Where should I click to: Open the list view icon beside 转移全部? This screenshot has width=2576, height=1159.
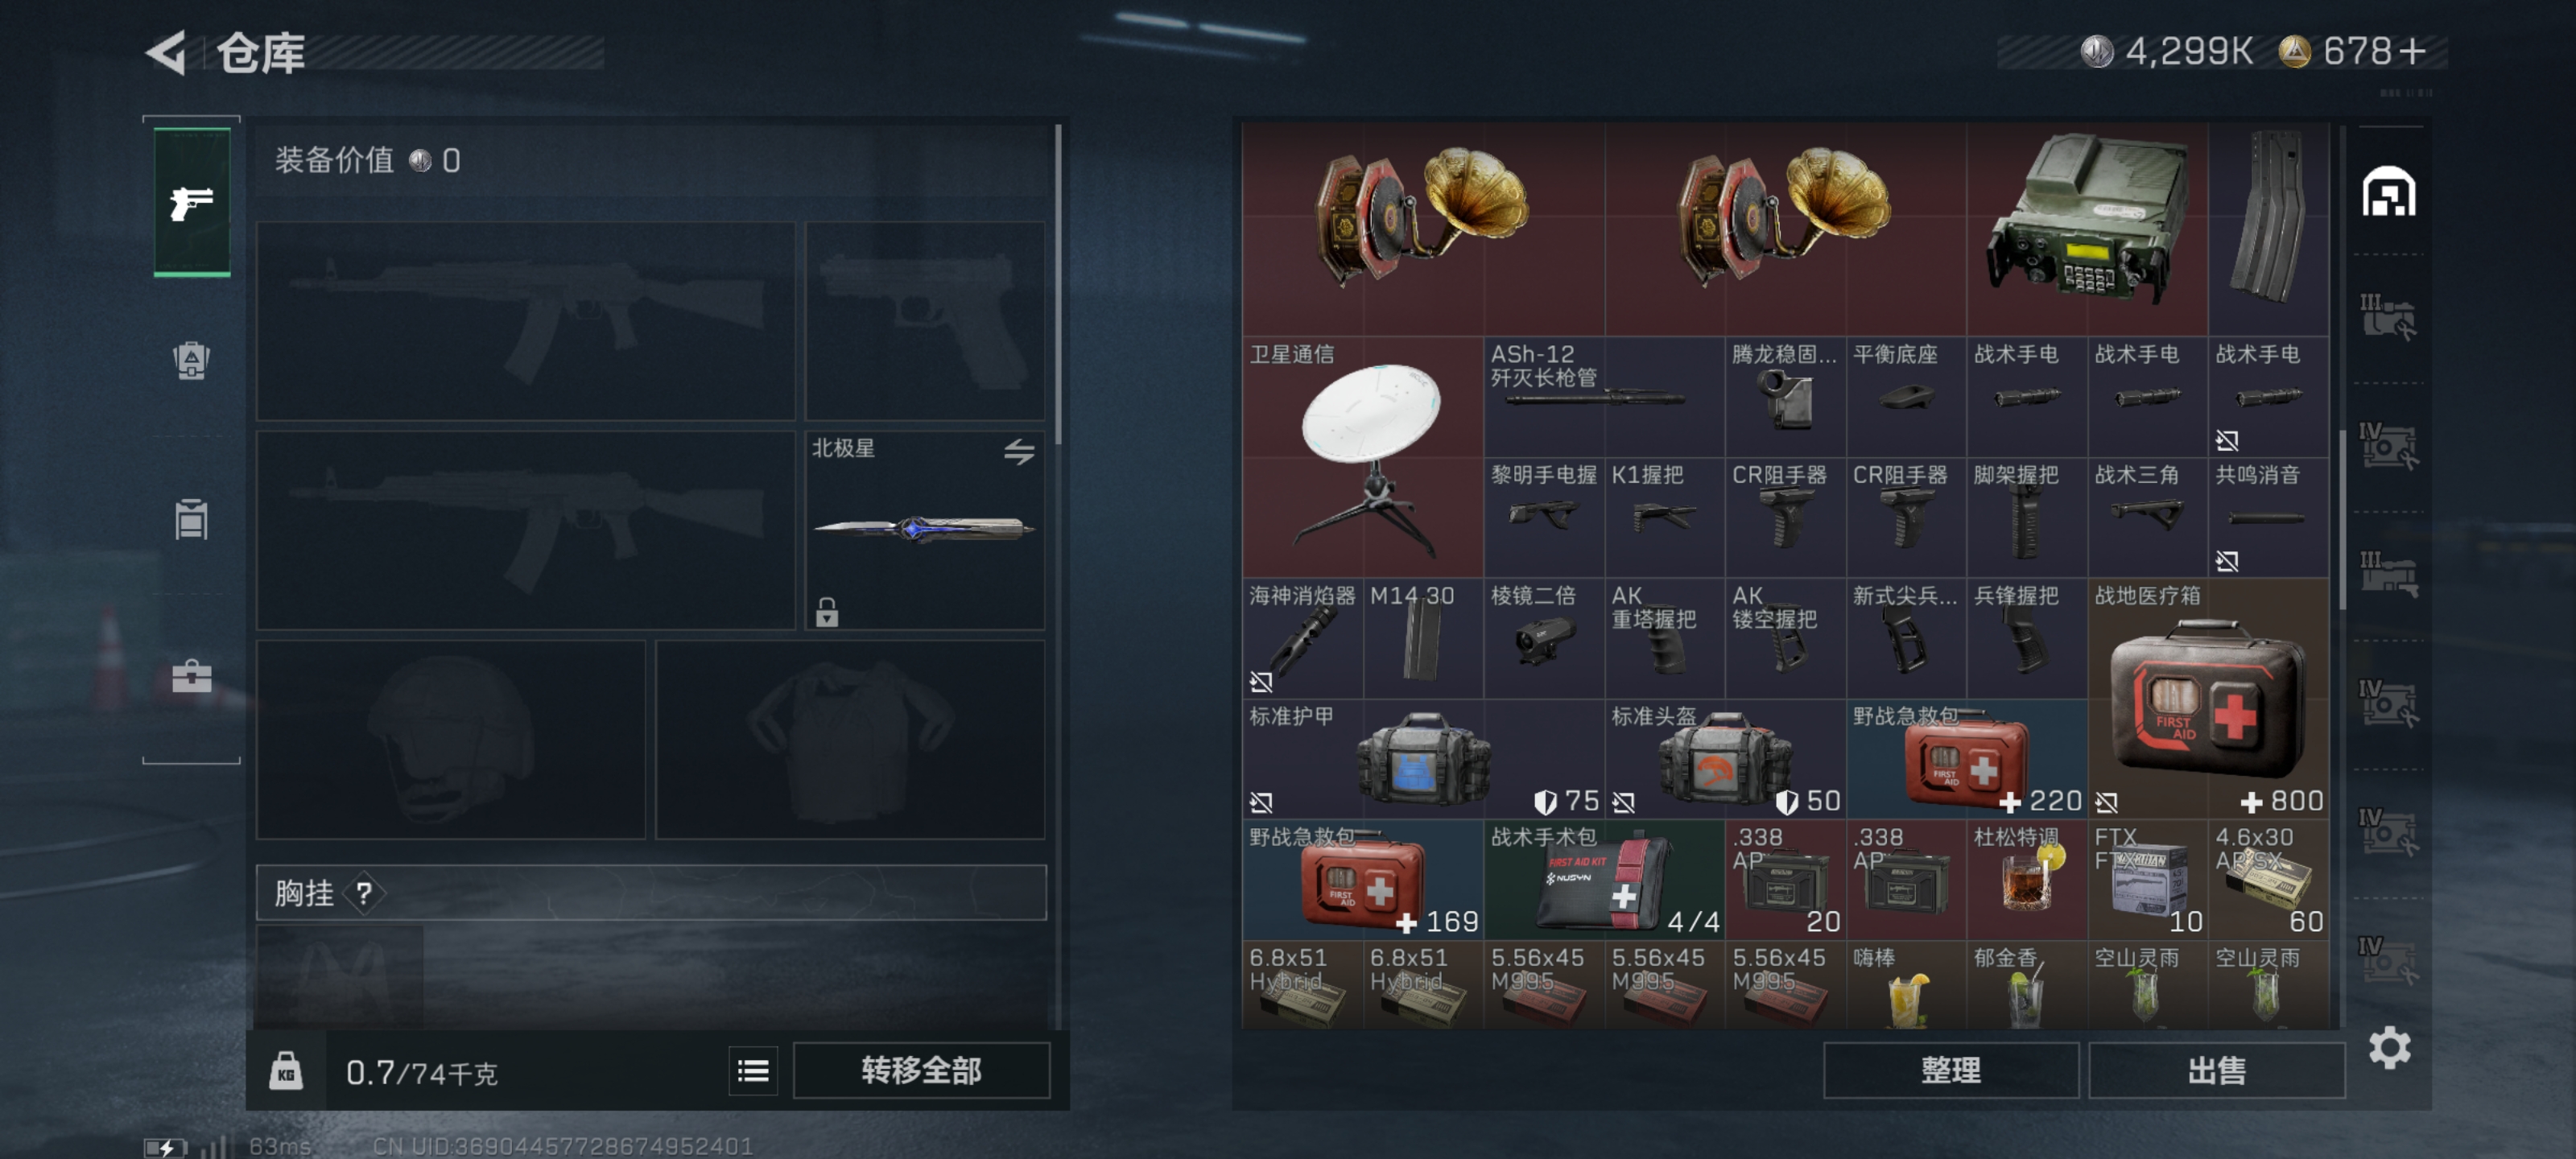pyautogui.click(x=753, y=1071)
